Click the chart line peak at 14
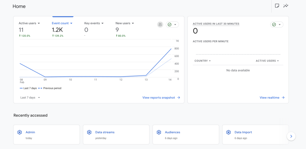Screen dimensions: 306x149 click(171, 49)
